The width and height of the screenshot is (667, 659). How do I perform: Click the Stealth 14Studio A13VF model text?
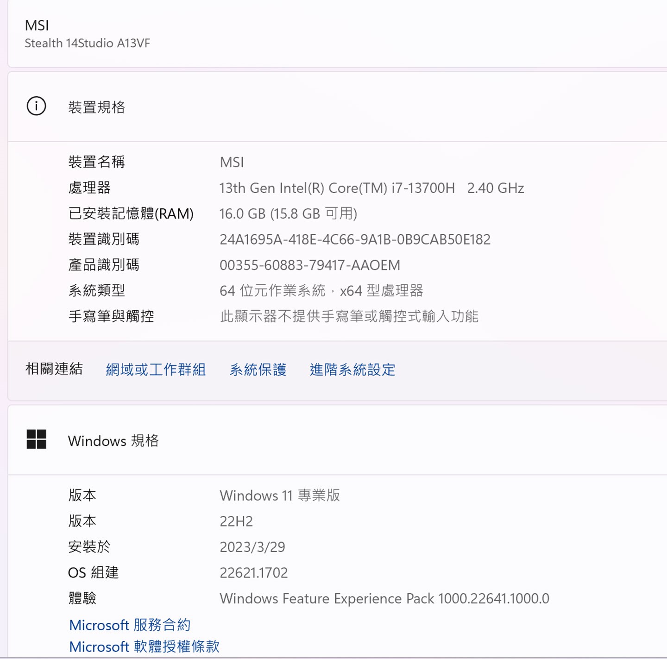87,43
